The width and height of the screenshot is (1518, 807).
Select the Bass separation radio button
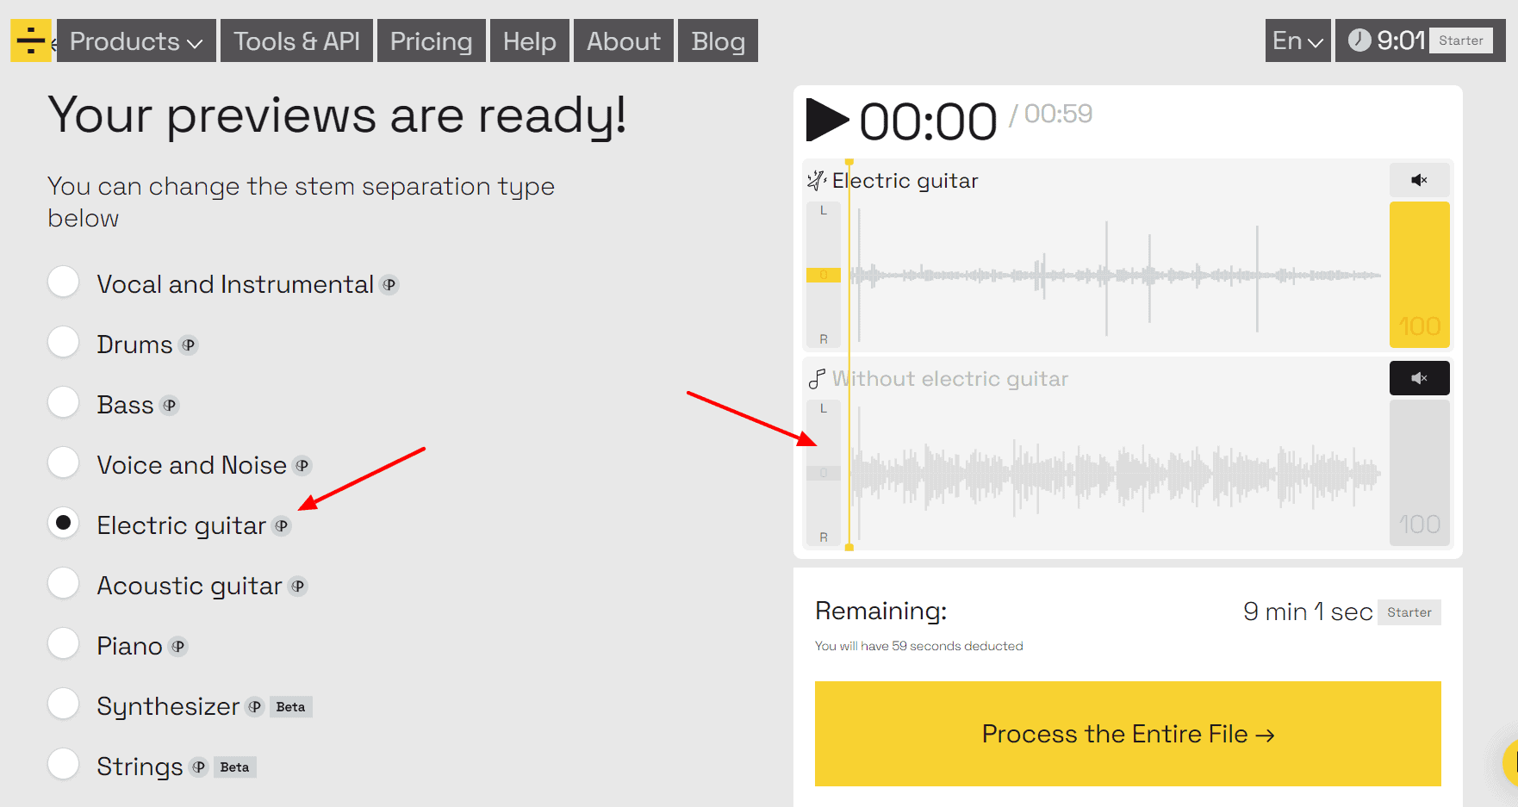click(x=64, y=402)
